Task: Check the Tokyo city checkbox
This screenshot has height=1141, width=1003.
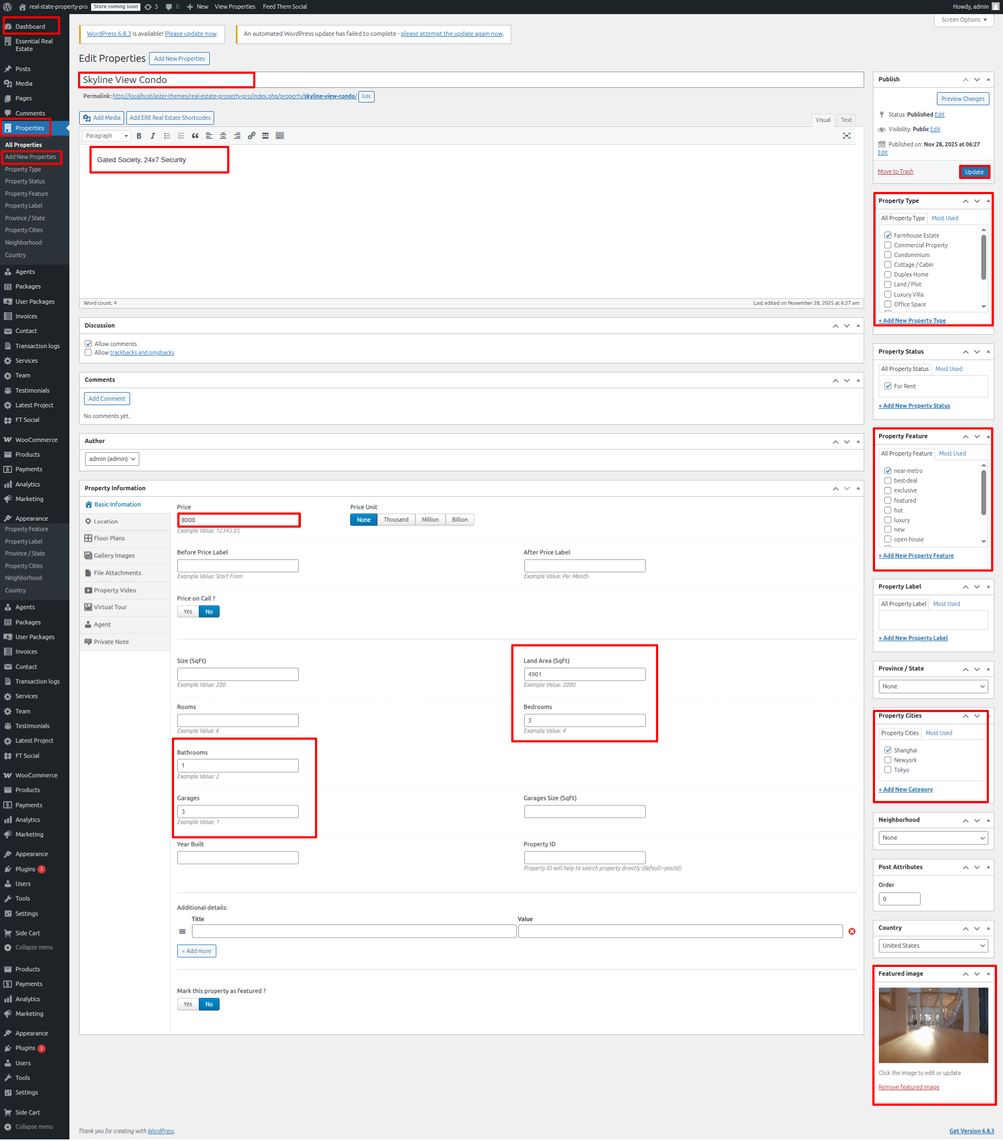Action: pos(888,770)
